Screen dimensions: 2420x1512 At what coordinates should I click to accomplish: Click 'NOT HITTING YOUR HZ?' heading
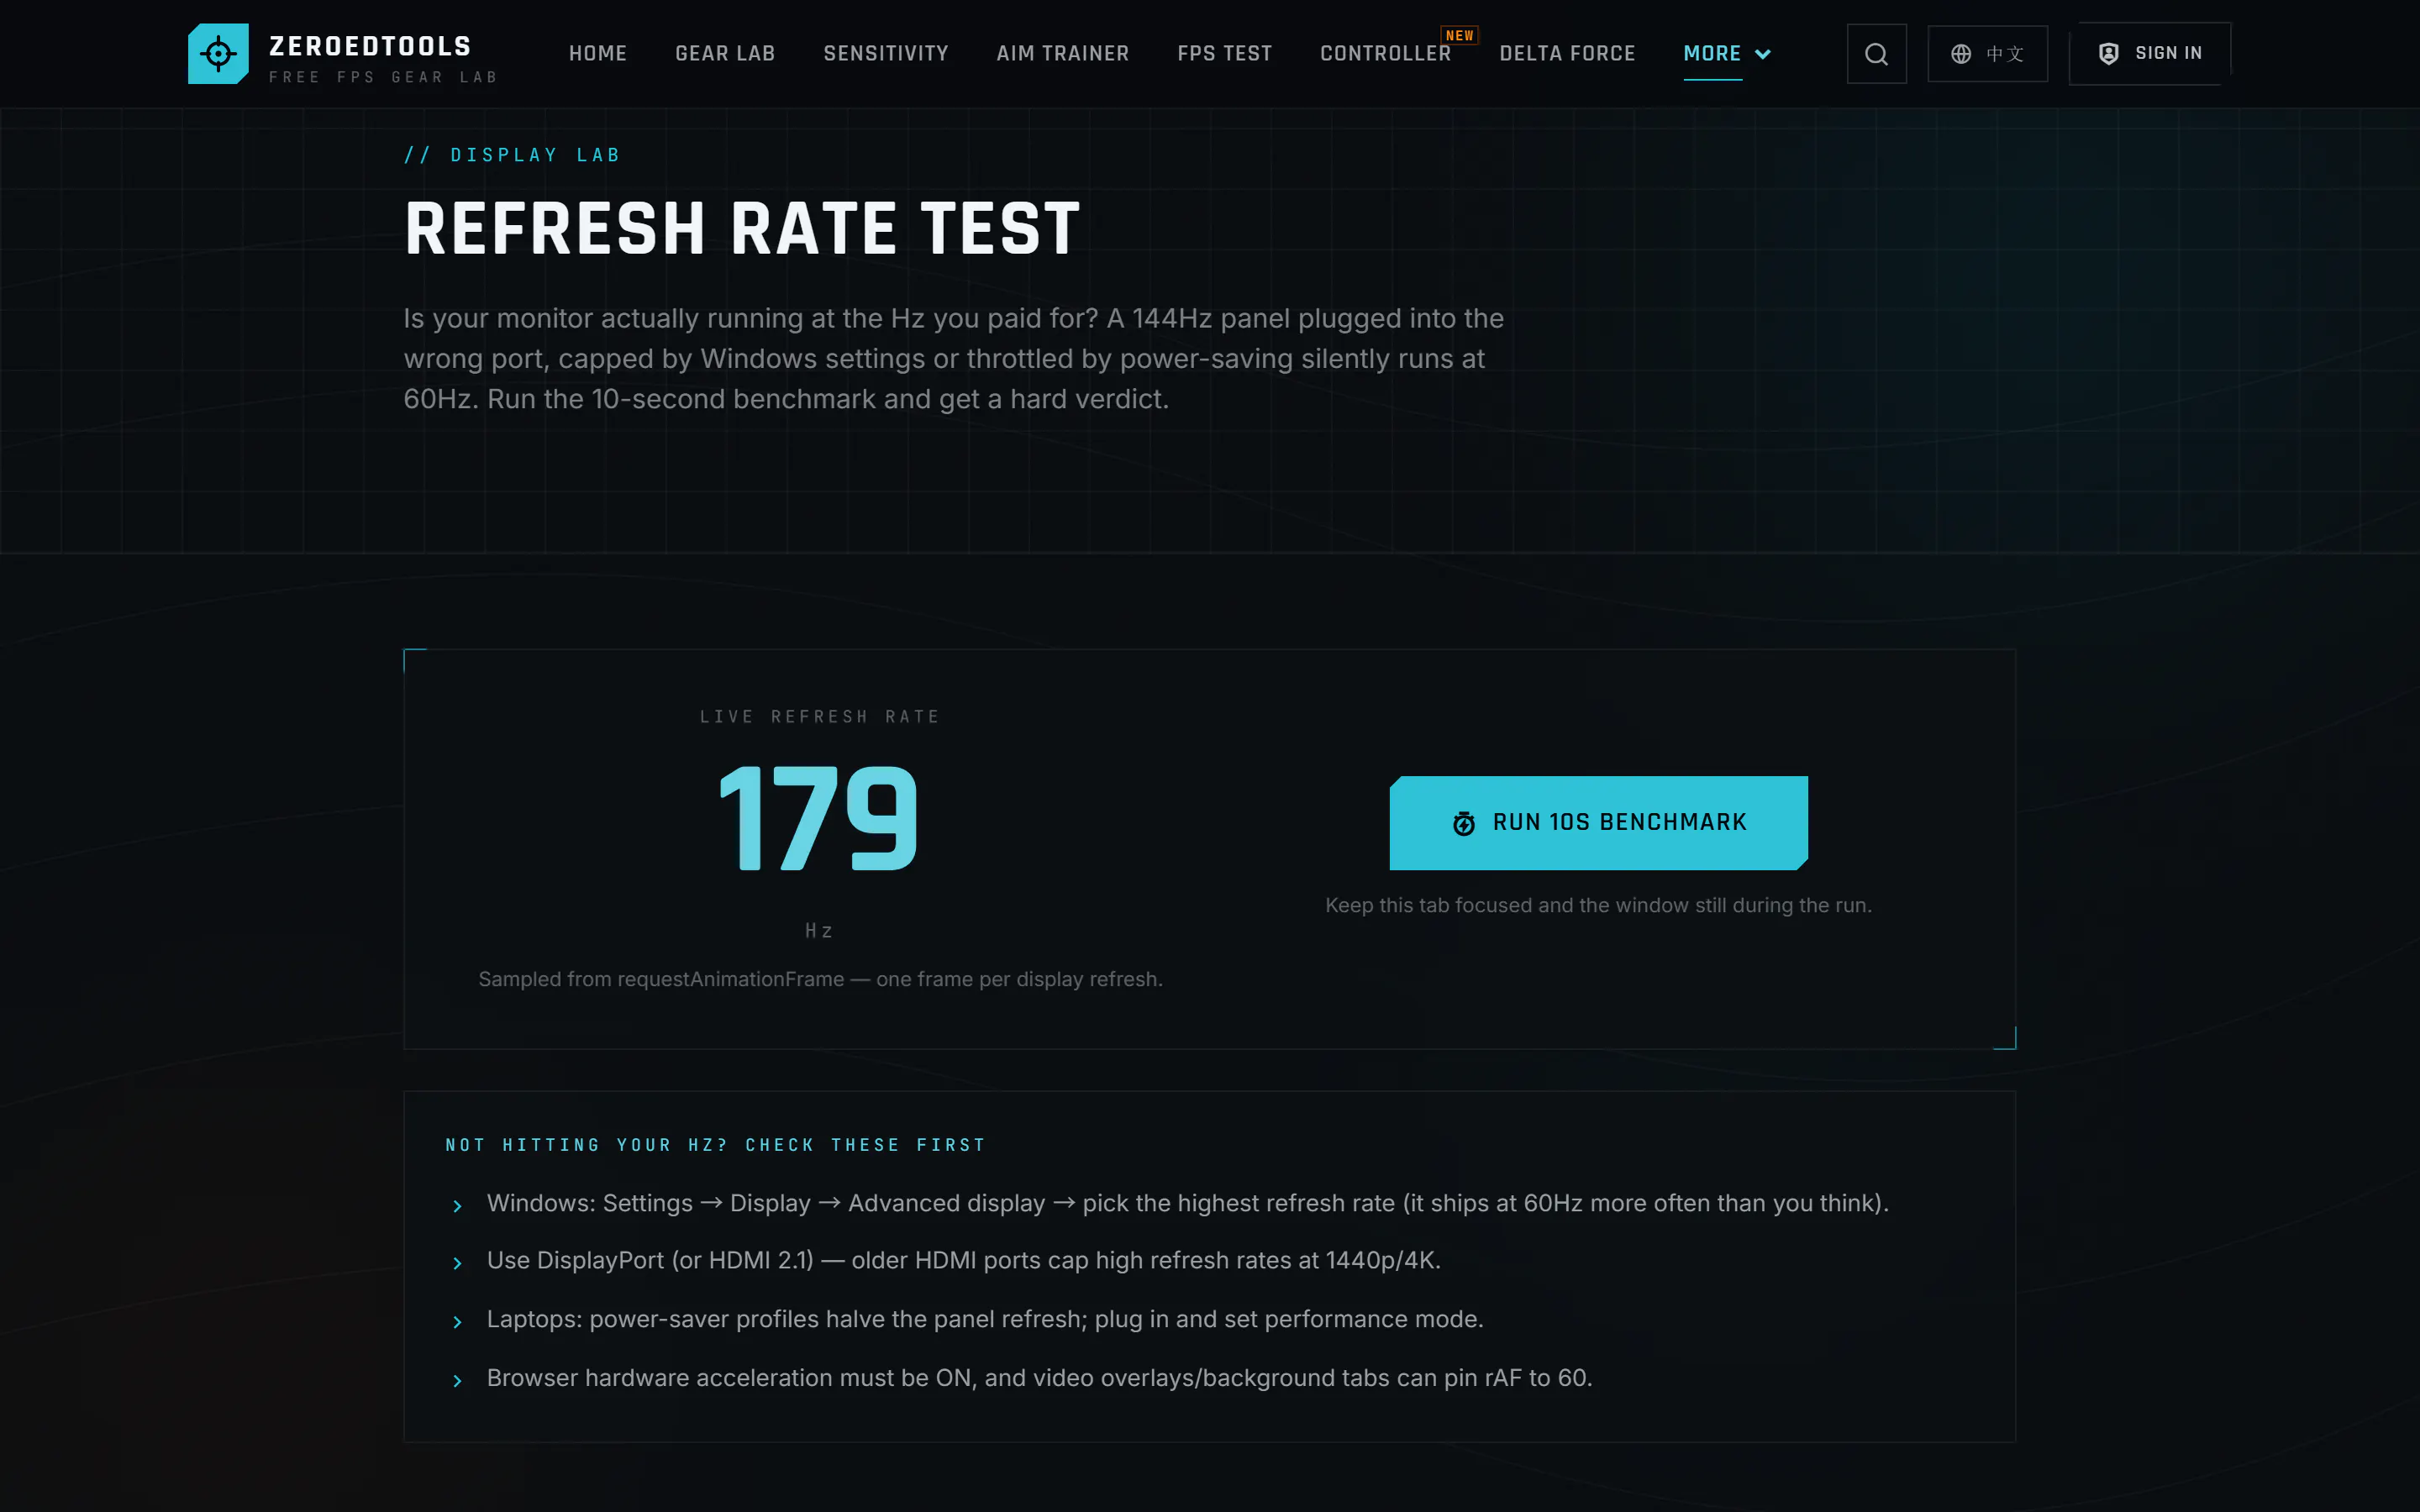[x=715, y=1145]
